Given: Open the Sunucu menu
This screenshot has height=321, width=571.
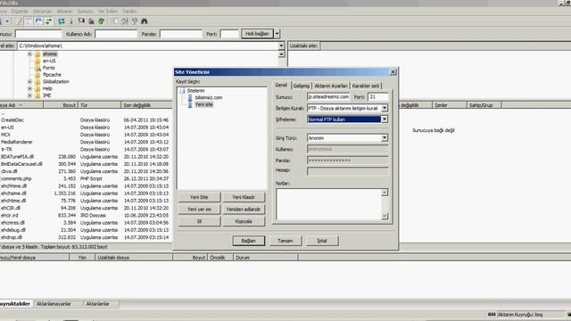Looking at the screenshot, I should (x=86, y=12).
